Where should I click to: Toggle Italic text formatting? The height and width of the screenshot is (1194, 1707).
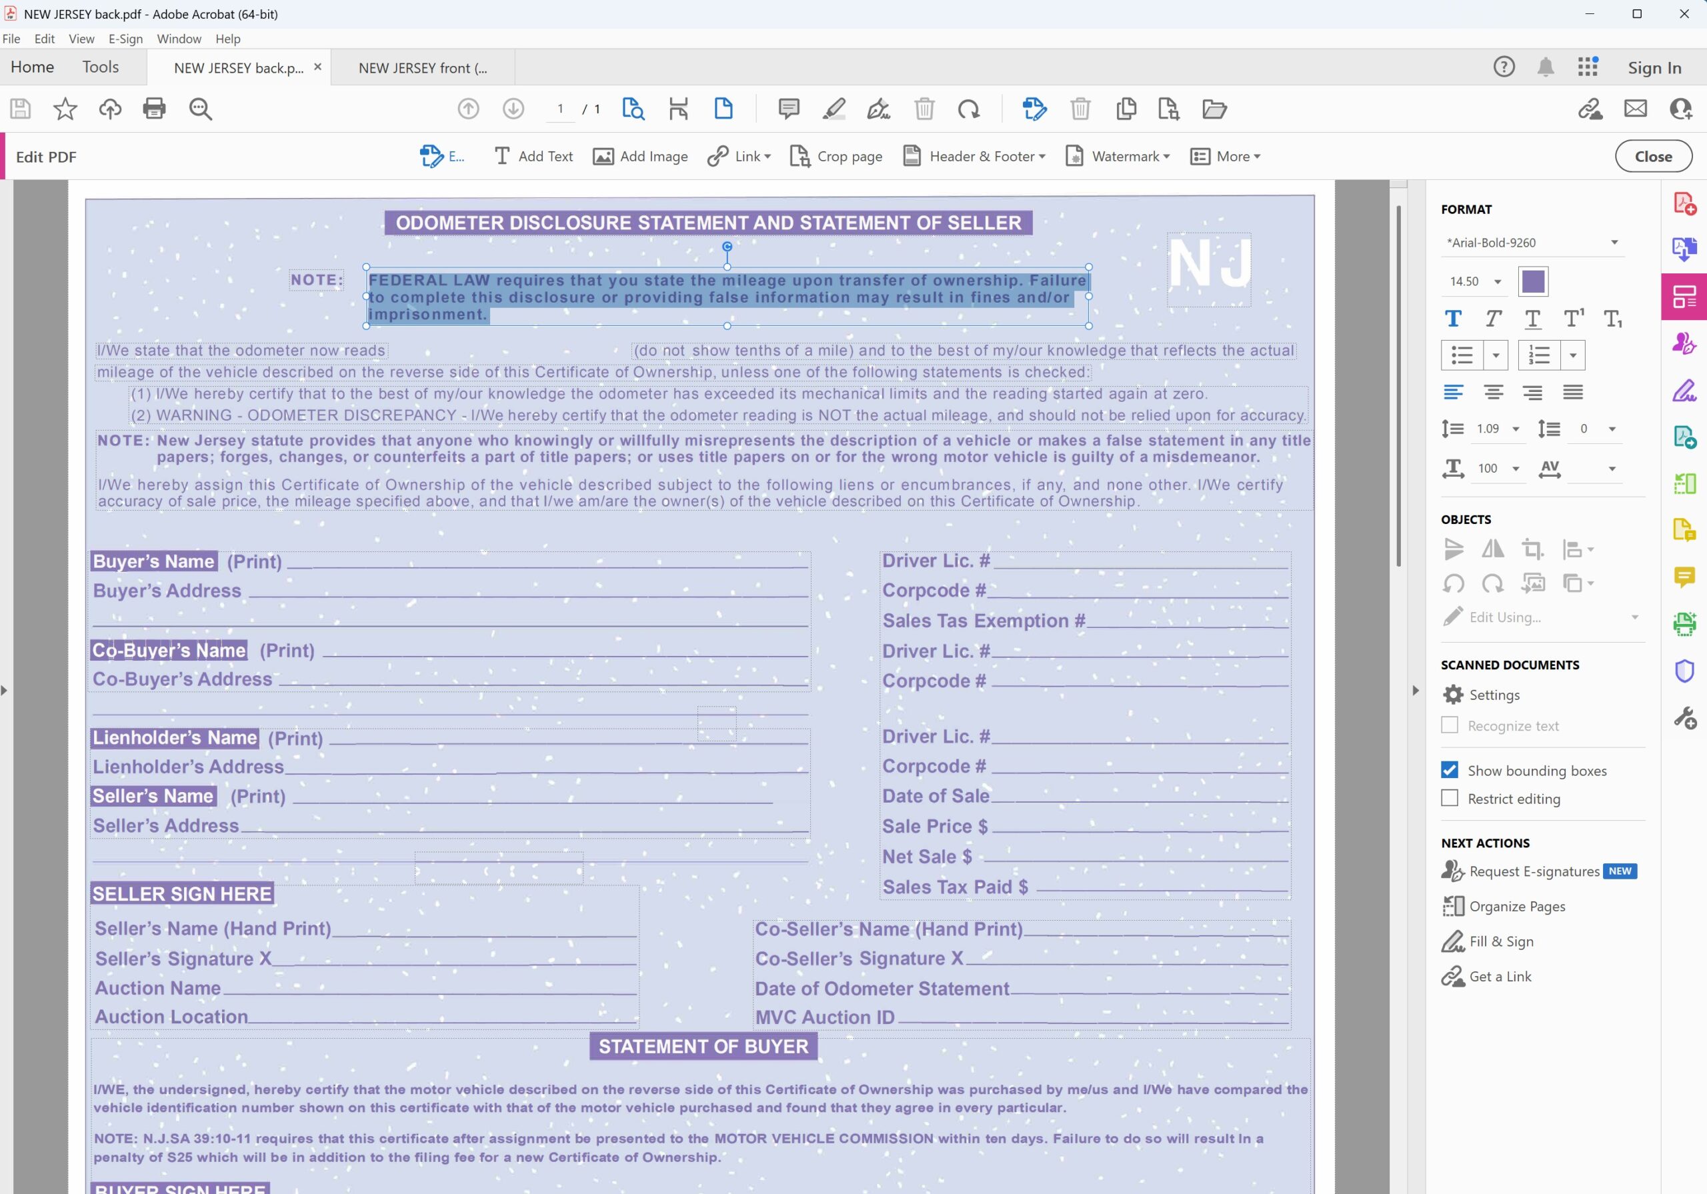pos(1493,319)
